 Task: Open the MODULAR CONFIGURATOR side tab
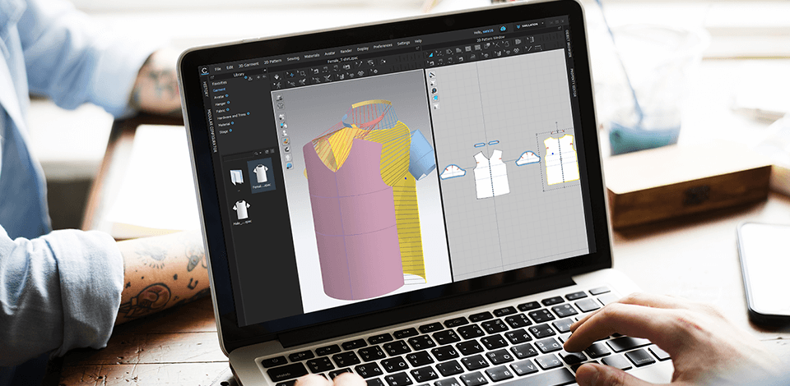click(x=213, y=131)
